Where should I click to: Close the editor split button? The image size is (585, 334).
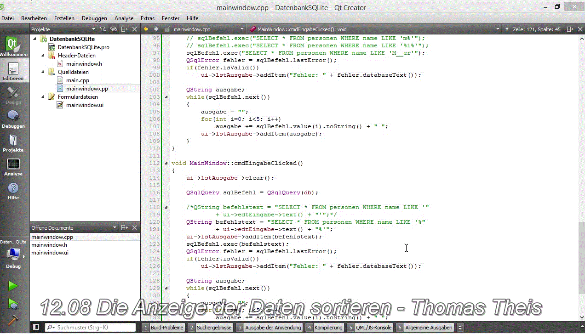click(579, 29)
